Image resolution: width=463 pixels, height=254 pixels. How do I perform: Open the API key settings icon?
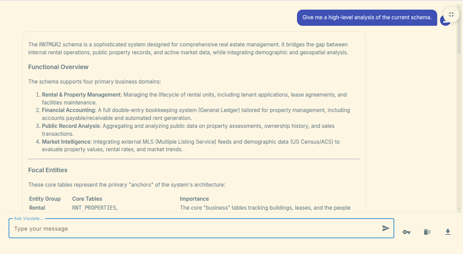point(407,232)
